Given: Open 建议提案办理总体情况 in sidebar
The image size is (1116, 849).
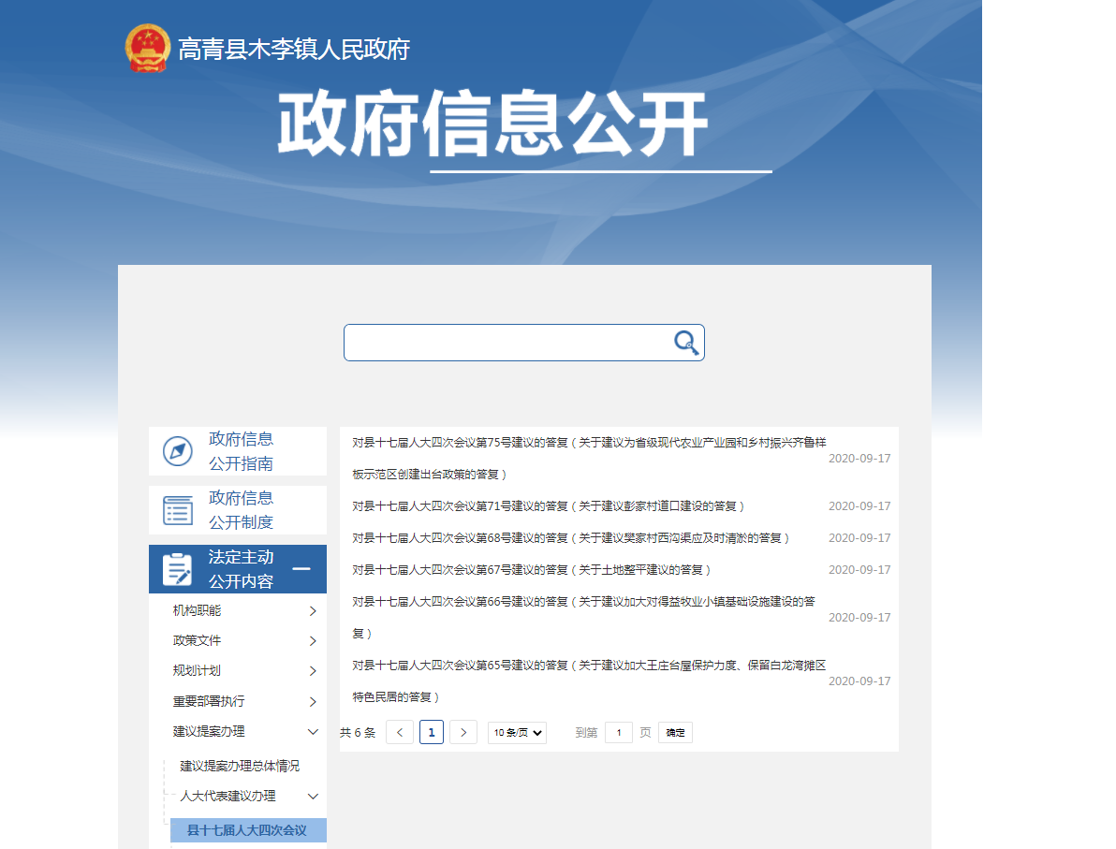Looking at the screenshot, I should pos(240,766).
